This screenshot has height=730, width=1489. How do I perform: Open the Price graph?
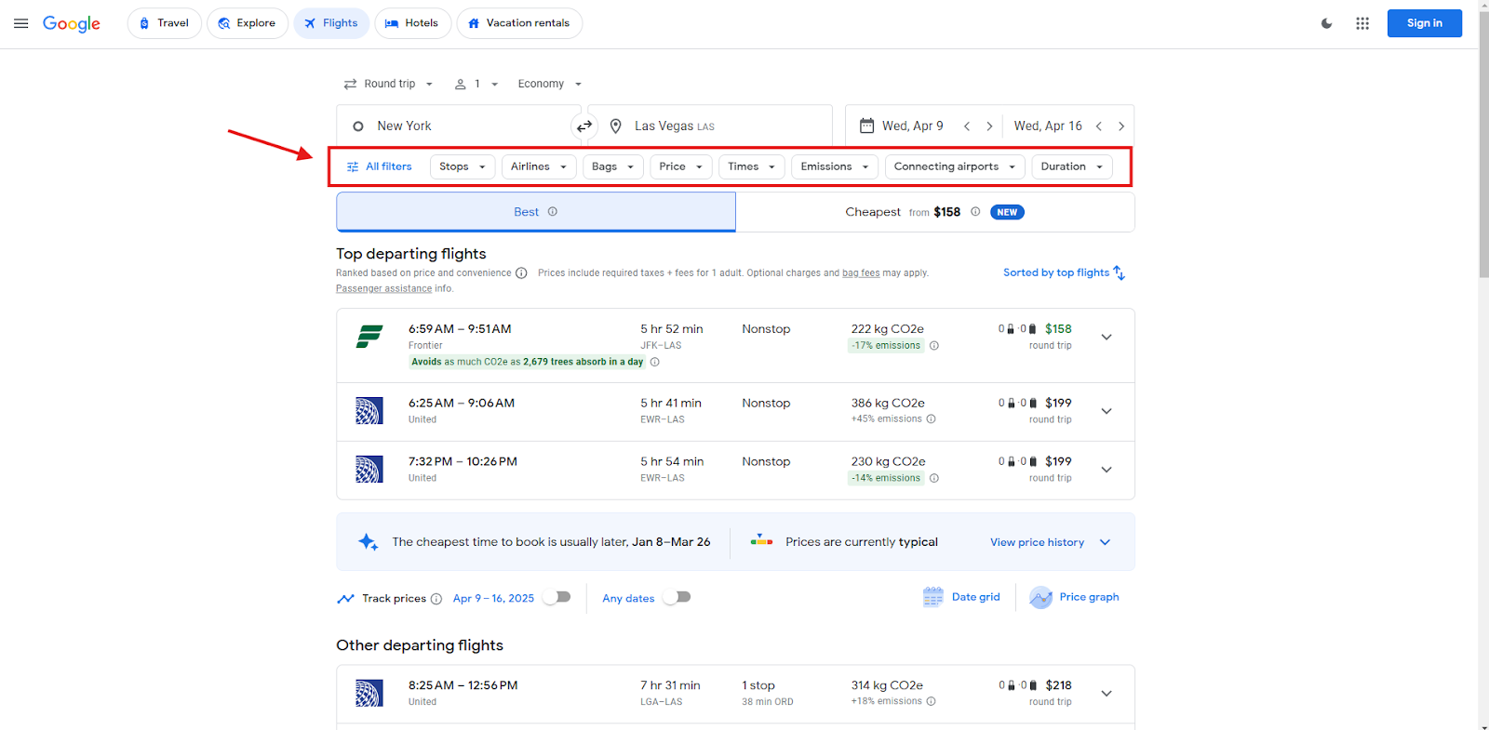click(x=1074, y=597)
